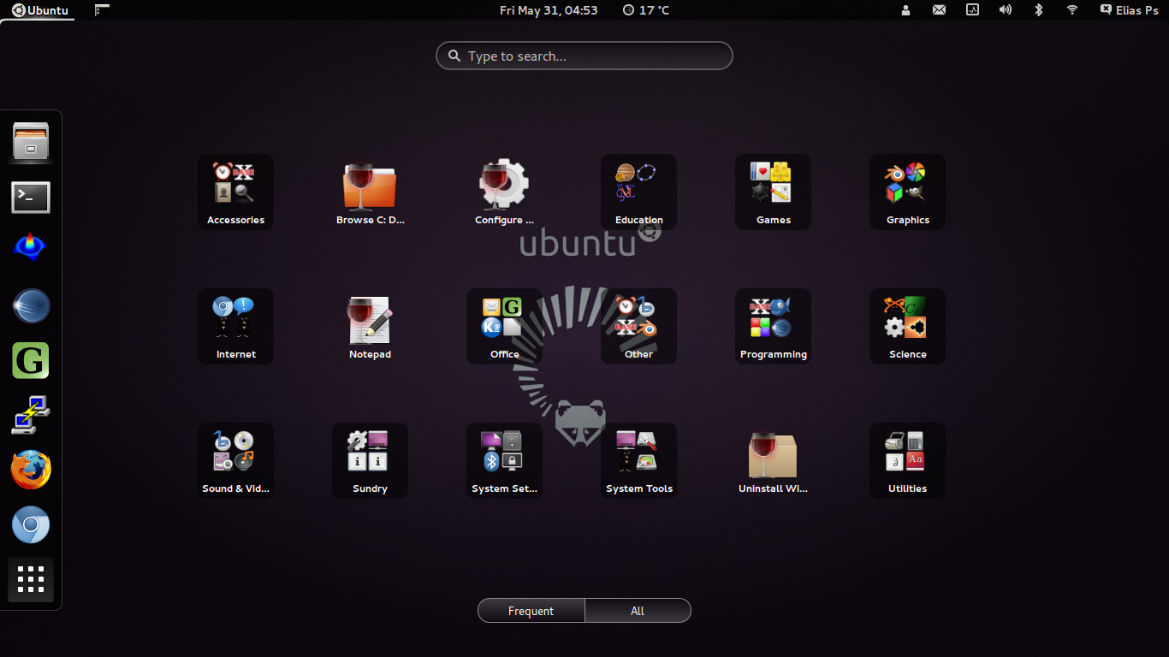Viewport: 1169px width, 657px height.
Task: Expand the Wi-Fi network menu
Action: click(1071, 10)
